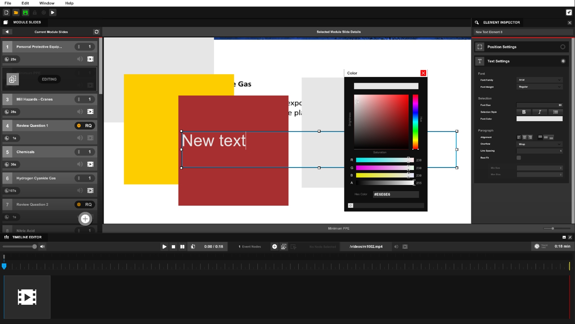Enable the Best Fit checkbox
Viewport: 575px width, 324px height.
519,158
